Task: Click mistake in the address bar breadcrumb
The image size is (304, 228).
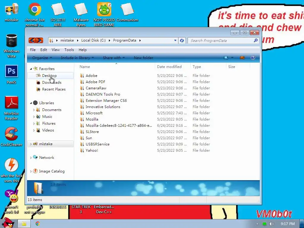Action: tap(67, 40)
